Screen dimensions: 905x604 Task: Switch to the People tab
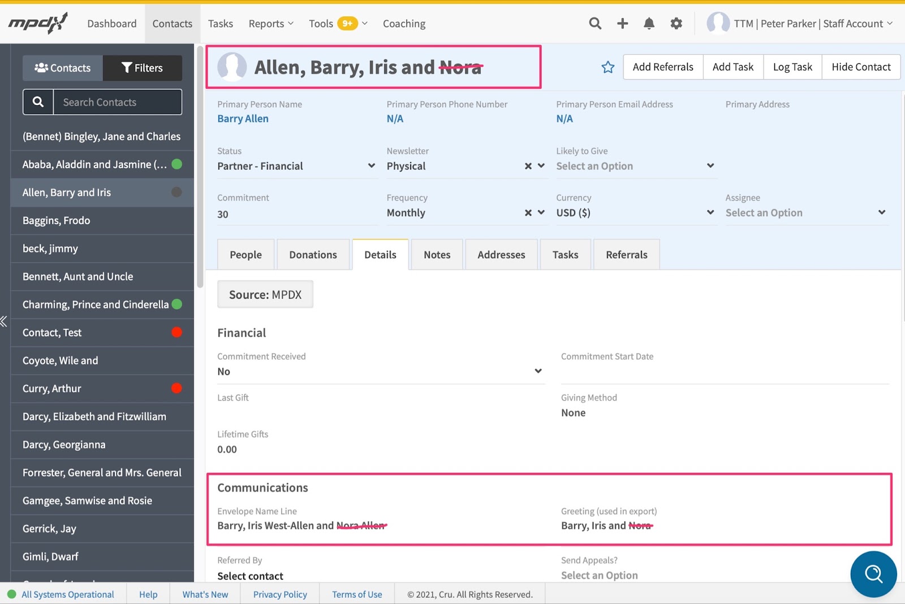[245, 255]
